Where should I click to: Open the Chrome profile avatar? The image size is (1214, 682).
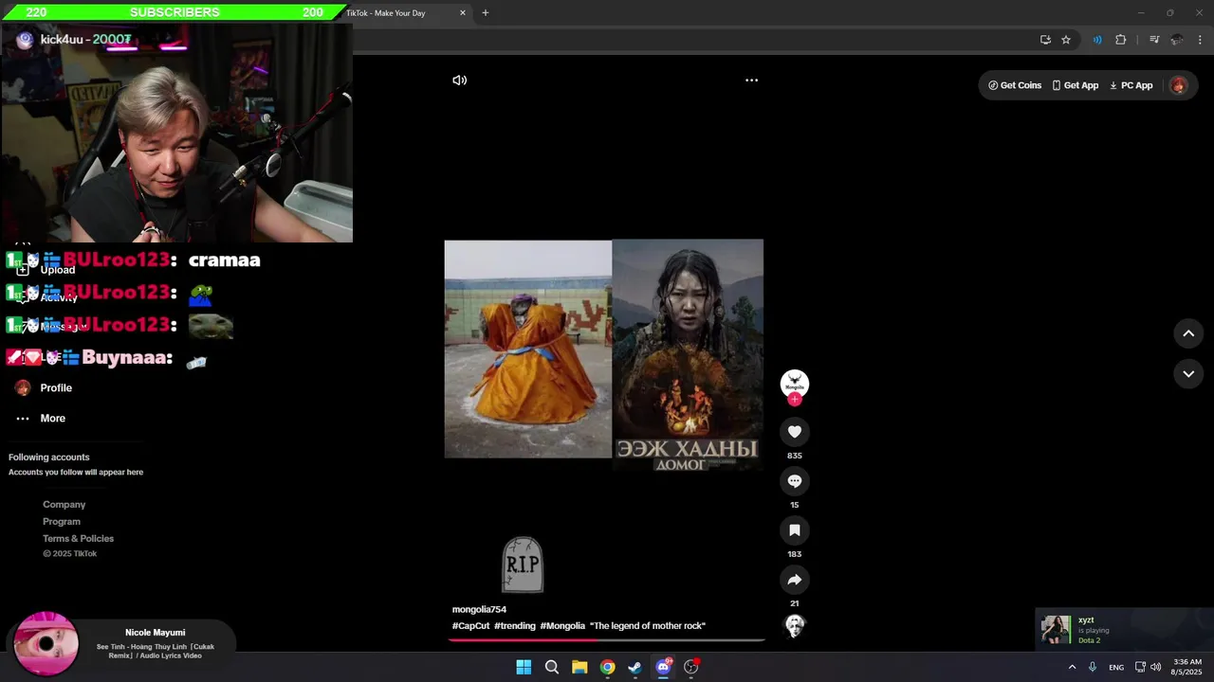pos(1177,40)
